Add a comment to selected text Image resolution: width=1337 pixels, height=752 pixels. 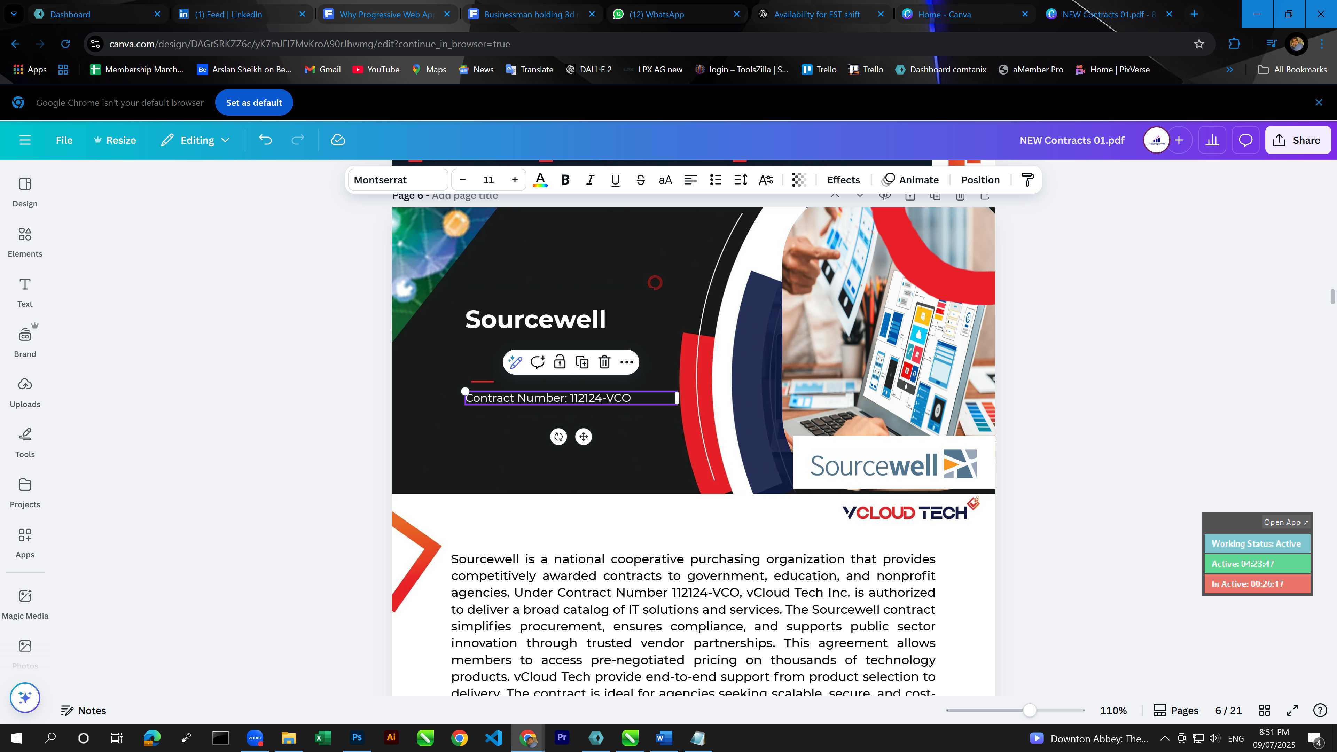point(537,362)
